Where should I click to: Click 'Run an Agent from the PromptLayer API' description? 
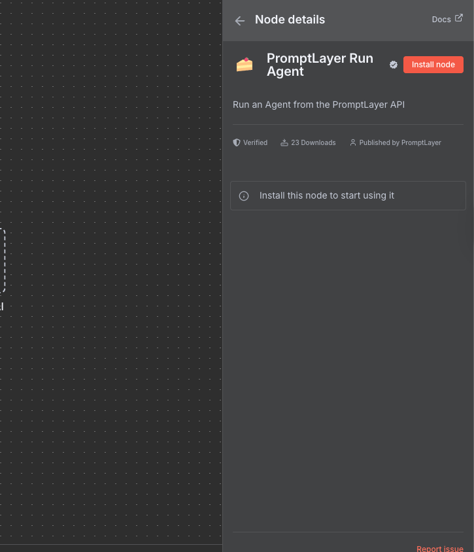(x=318, y=105)
